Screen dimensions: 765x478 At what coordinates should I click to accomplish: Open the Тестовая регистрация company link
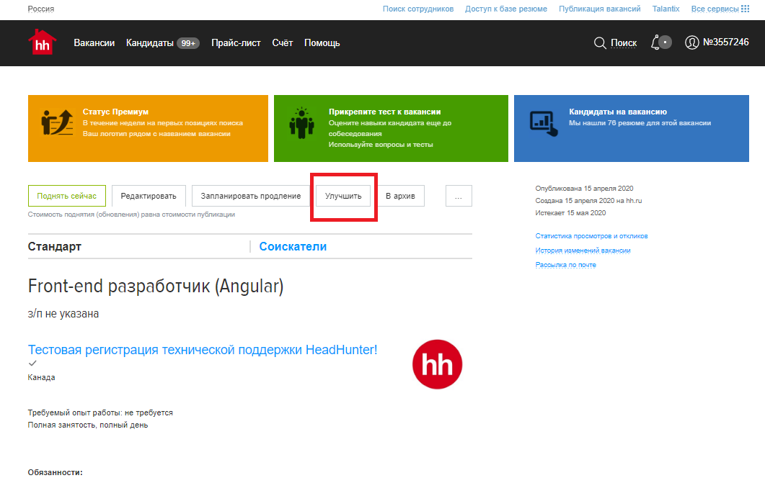pos(203,350)
